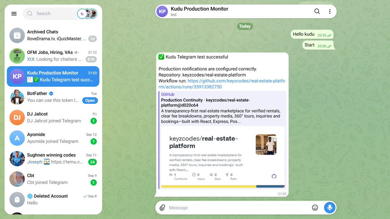Image resolution: width=390 pixels, height=219 pixels.
Task: Open the three-dot chat options menu
Action: [x=330, y=11]
